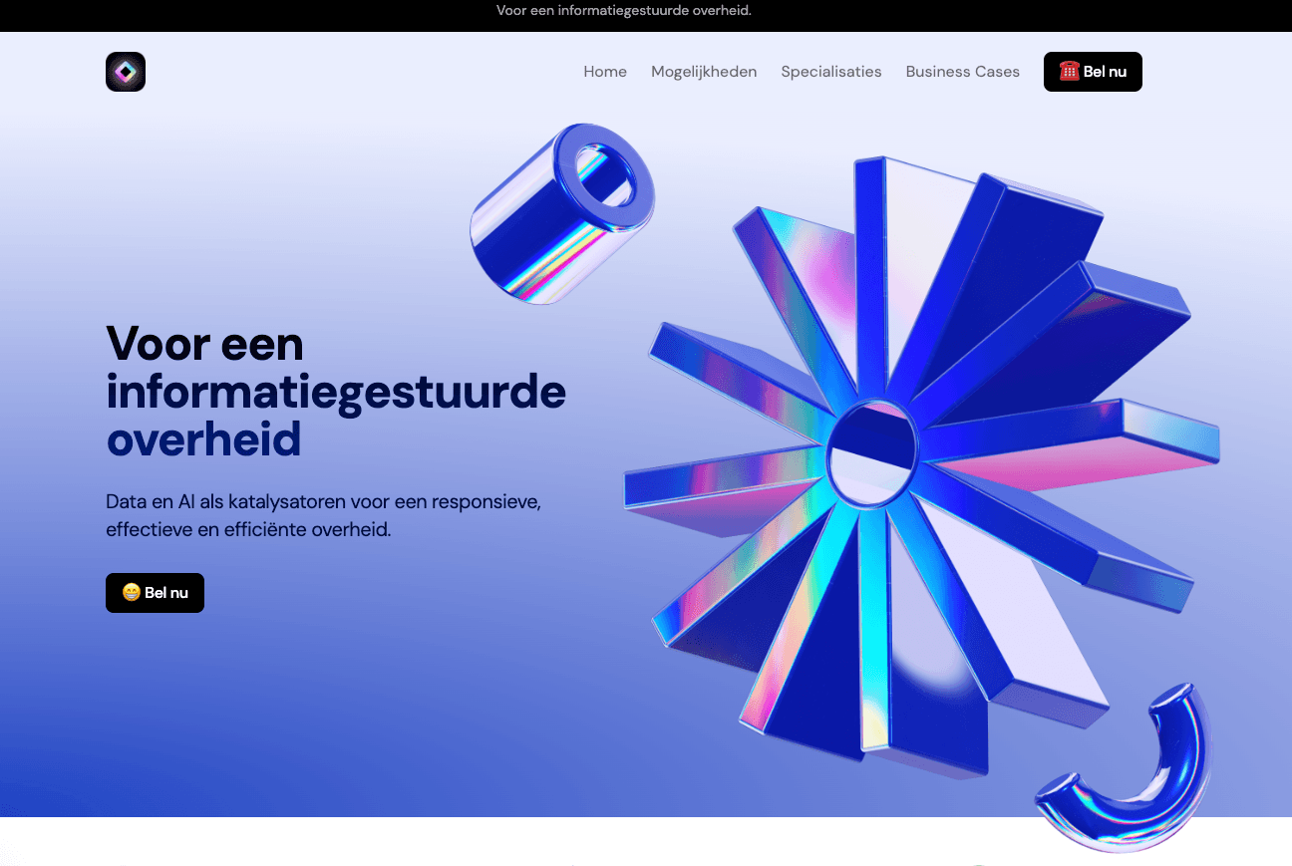Open the Specialisaties navigation item
Image resolution: width=1292 pixels, height=866 pixels.
pyautogui.click(x=831, y=72)
